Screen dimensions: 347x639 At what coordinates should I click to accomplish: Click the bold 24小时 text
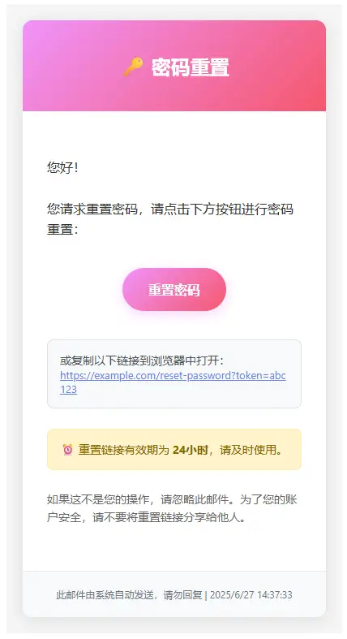coord(191,450)
